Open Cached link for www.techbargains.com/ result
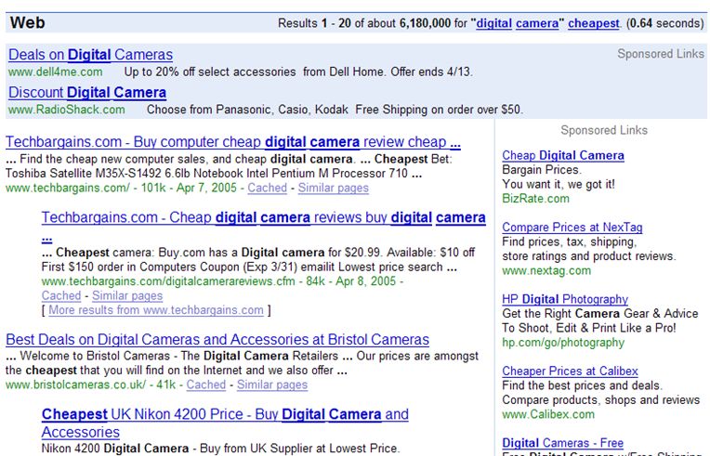Image resolution: width=710 pixels, height=456 pixels. coord(267,188)
